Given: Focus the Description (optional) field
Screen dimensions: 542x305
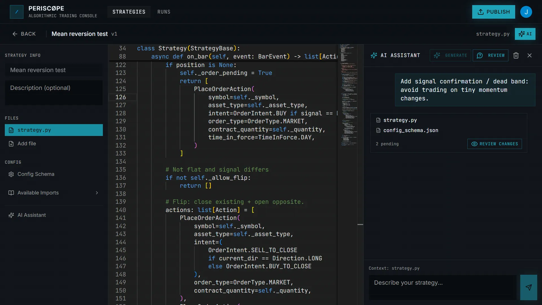Looking at the screenshot, I should [54, 93].
